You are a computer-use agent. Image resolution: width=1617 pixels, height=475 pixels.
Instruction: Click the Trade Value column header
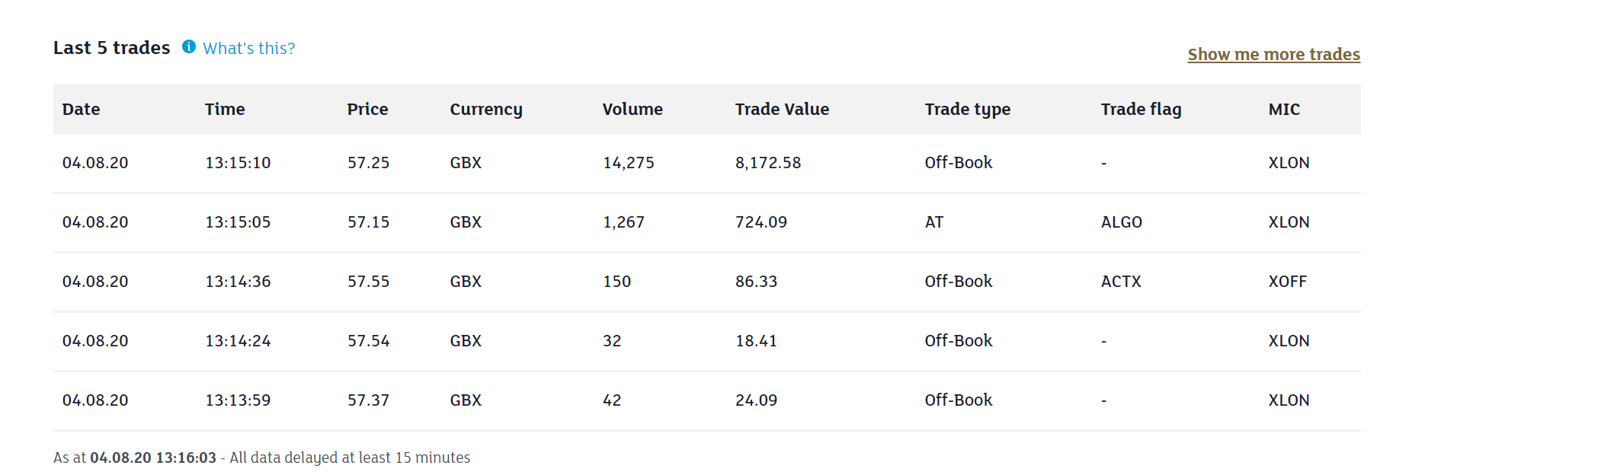(x=782, y=110)
